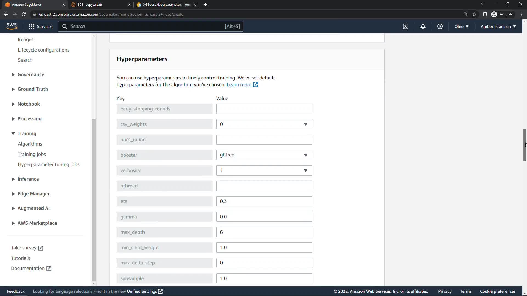Click the page vertical scrollbar thumb
Viewport: 527px width, 296px height.
(524, 145)
